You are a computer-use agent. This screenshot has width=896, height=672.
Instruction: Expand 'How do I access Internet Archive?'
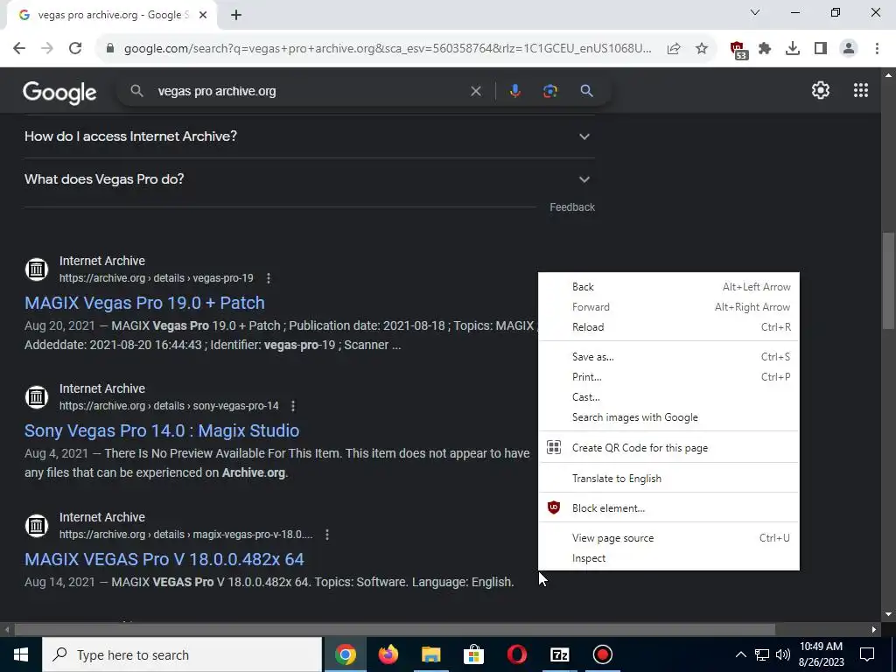pyautogui.click(x=310, y=136)
